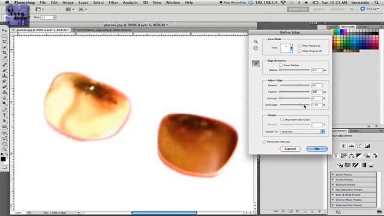Image resolution: width=384 pixels, height=216 pixels.
Task: Enable the Show Original checkbox
Action: pos(299,51)
